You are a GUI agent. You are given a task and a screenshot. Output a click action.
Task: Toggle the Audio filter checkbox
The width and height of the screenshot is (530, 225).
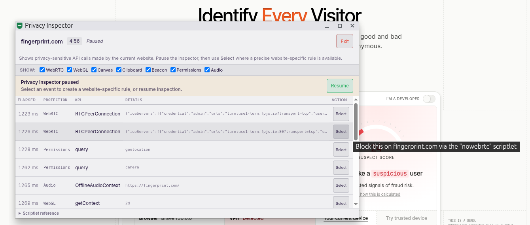click(207, 70)
